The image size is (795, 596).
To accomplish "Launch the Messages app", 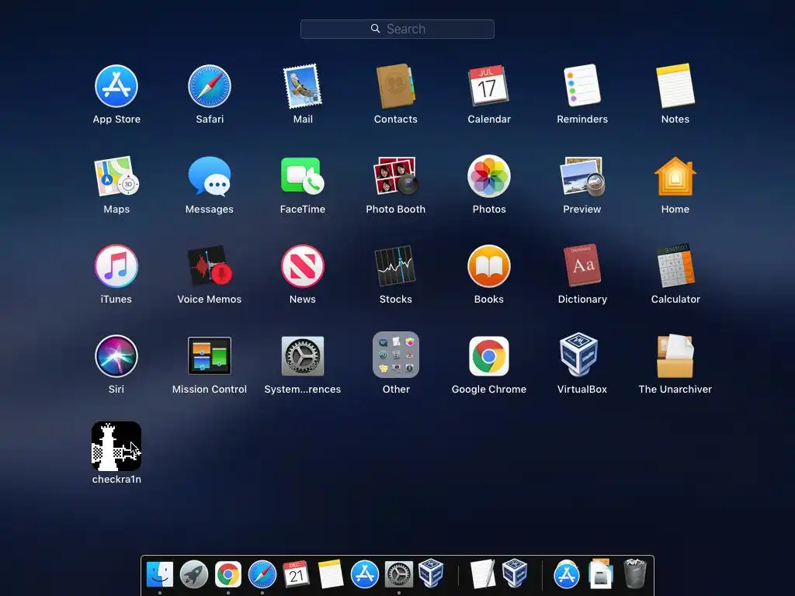I will tap(210, 176).
